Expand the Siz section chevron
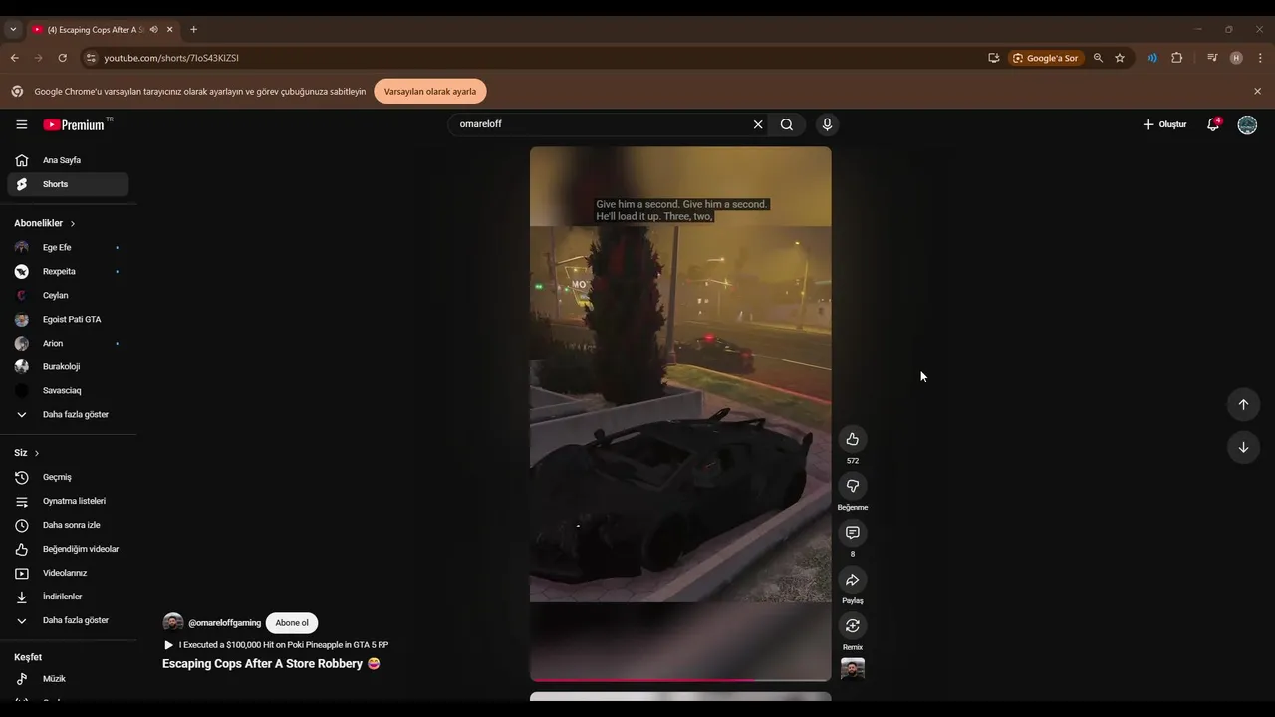 pyautogui.click(x=37, y=453)
